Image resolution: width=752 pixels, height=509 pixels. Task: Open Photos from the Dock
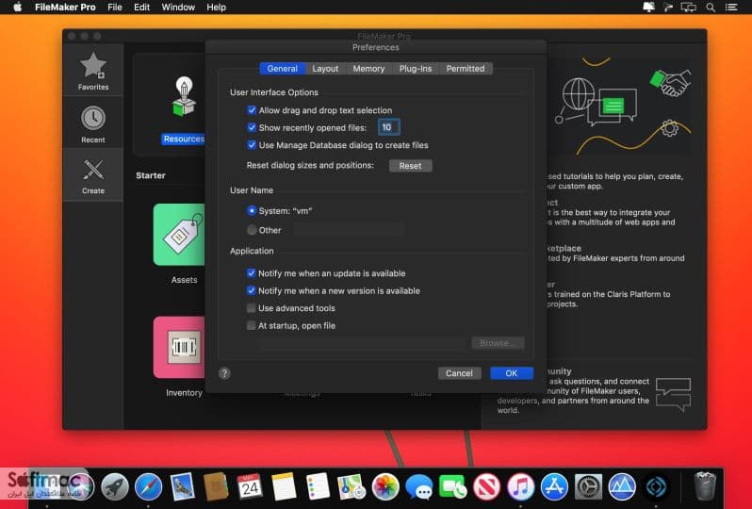click(x=385, y=486)
